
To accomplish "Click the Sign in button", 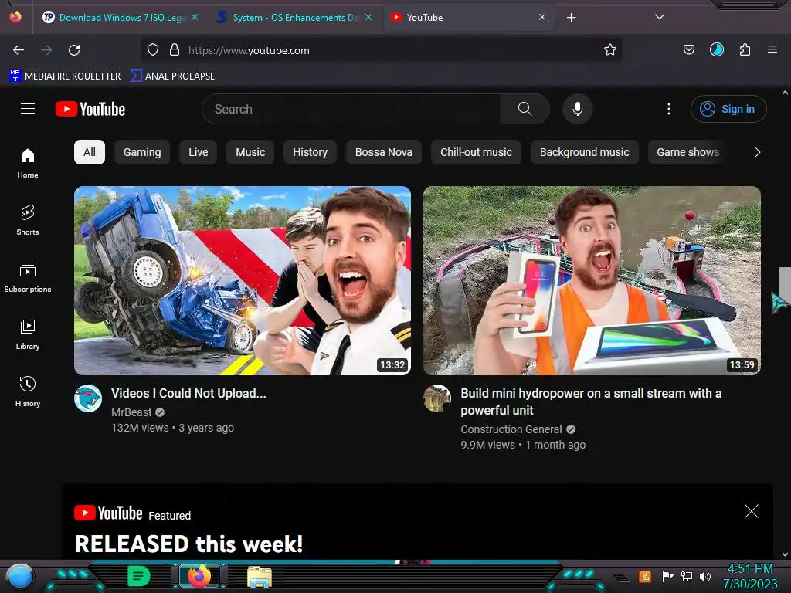I will (x=728, y=109).
